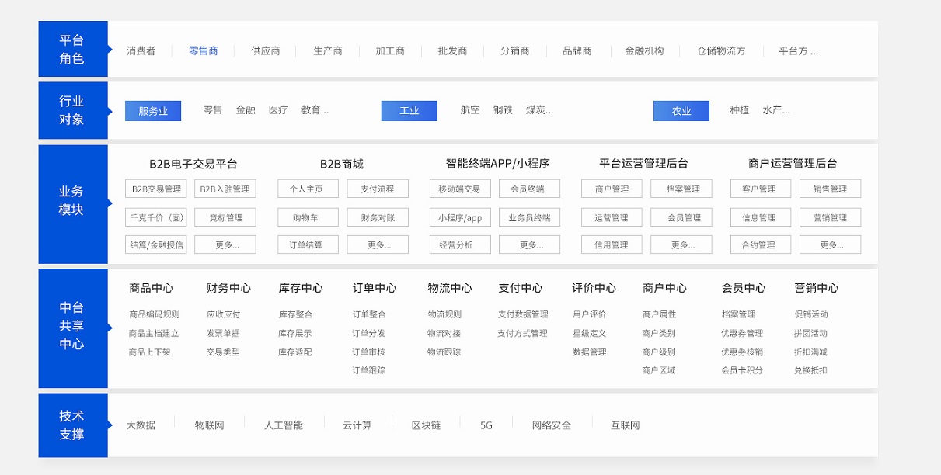Open the 营销管理 module box
Image resolution: width=941 pixels, height=475 pixels.
point(830,217)
